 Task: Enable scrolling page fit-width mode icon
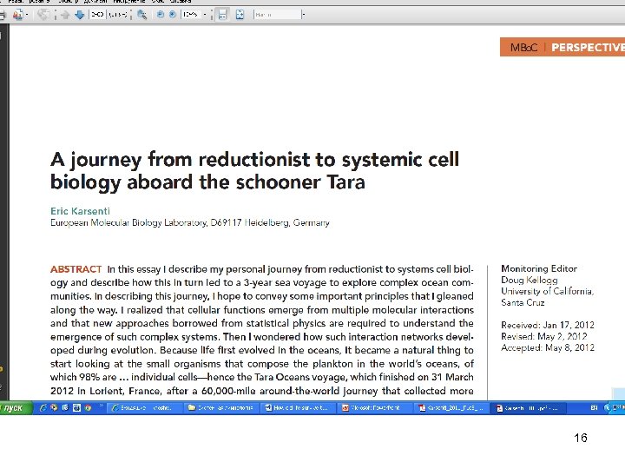pos(222,15)
